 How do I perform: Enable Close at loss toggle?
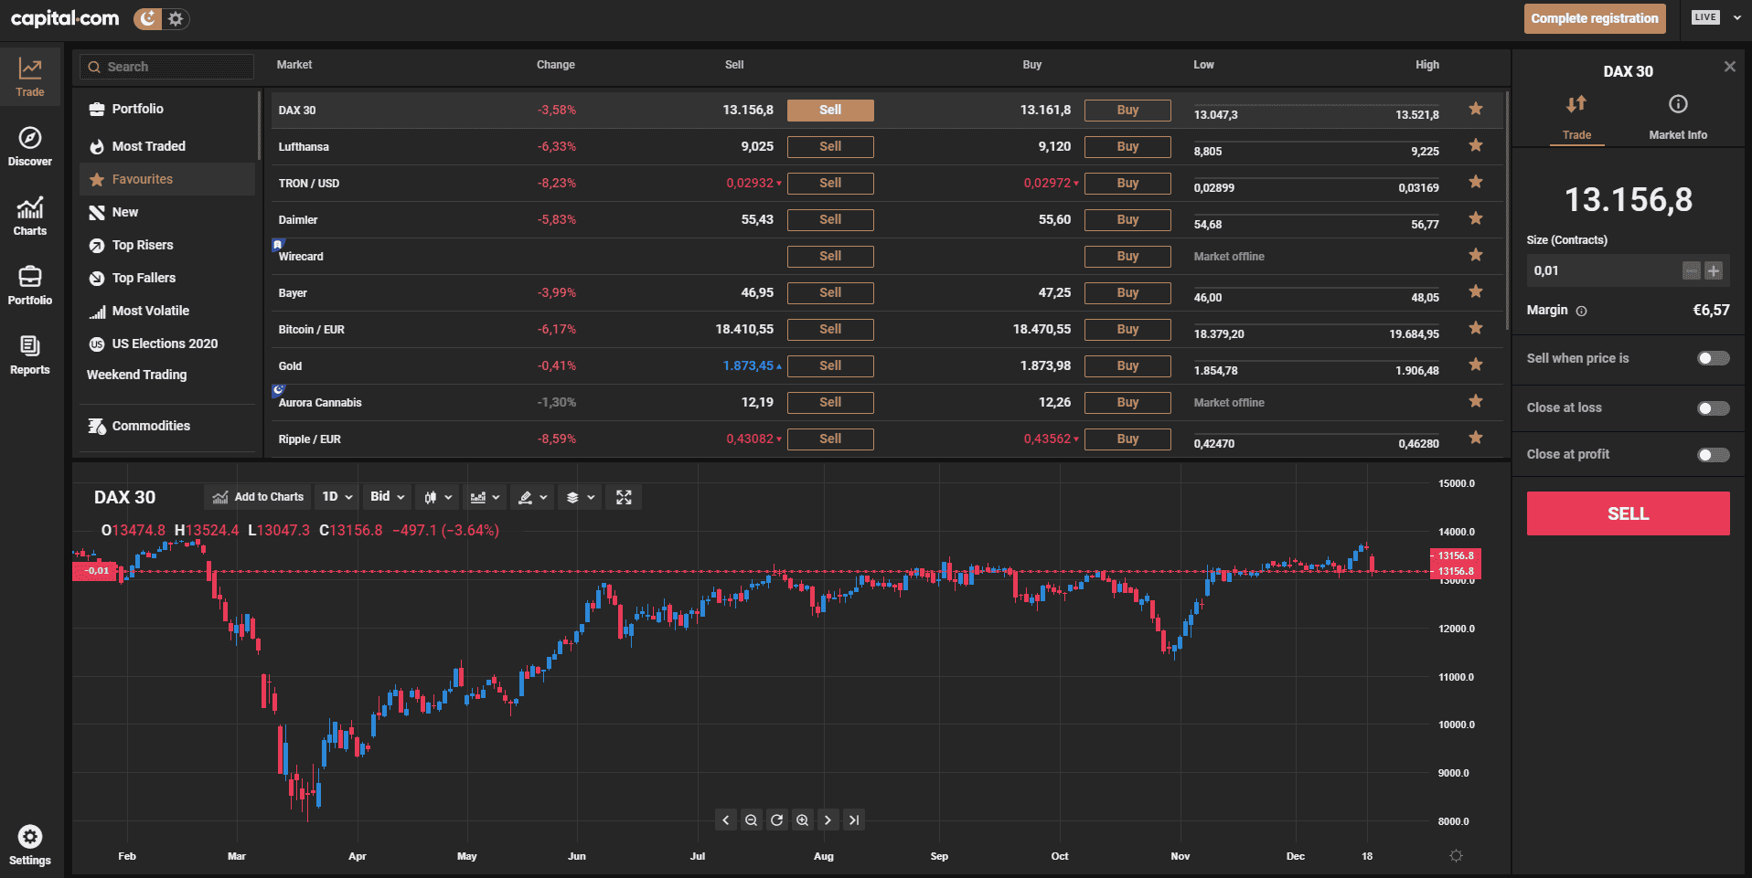point(1714,407)
